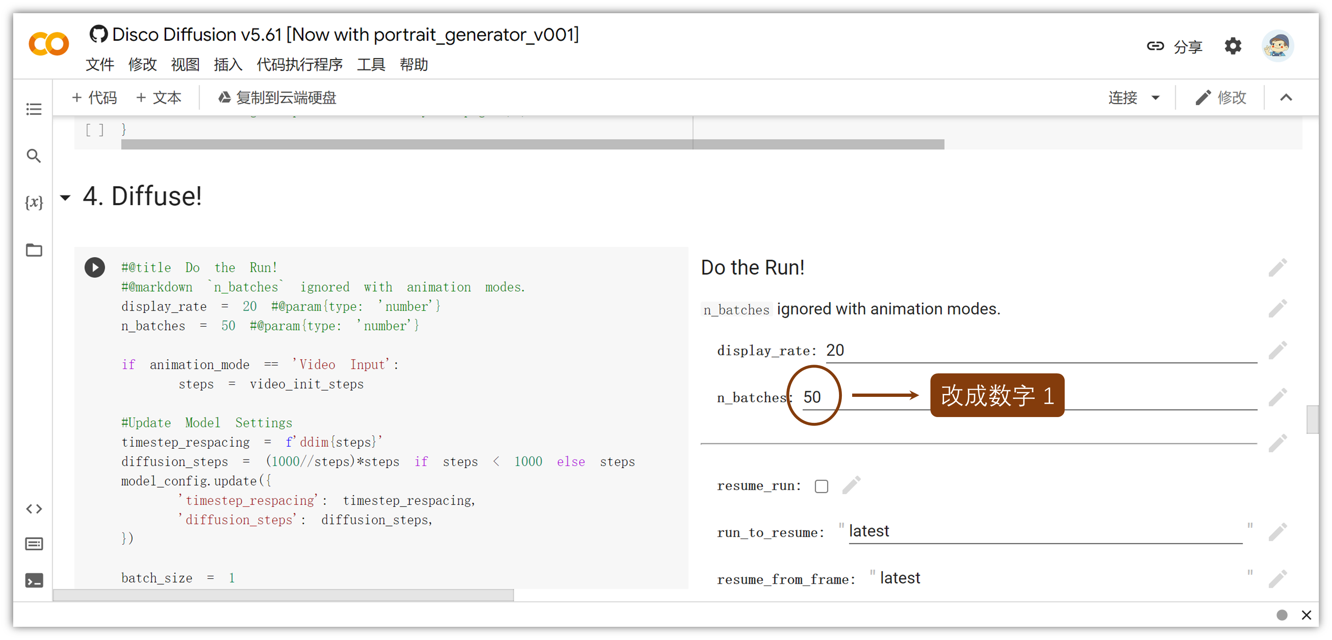Open the 帮助 menu
The image size is (1332, 640).
414,65
